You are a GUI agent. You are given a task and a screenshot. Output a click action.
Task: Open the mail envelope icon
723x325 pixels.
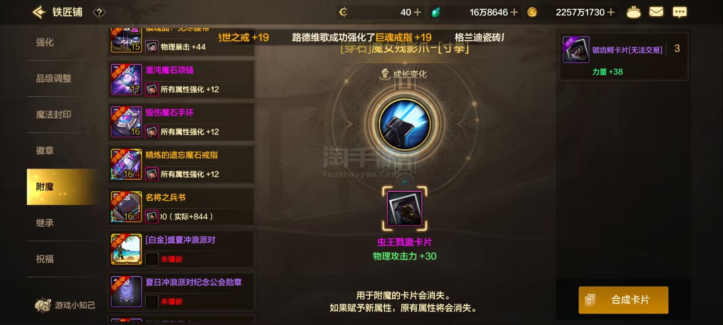(x=656, y=12)
